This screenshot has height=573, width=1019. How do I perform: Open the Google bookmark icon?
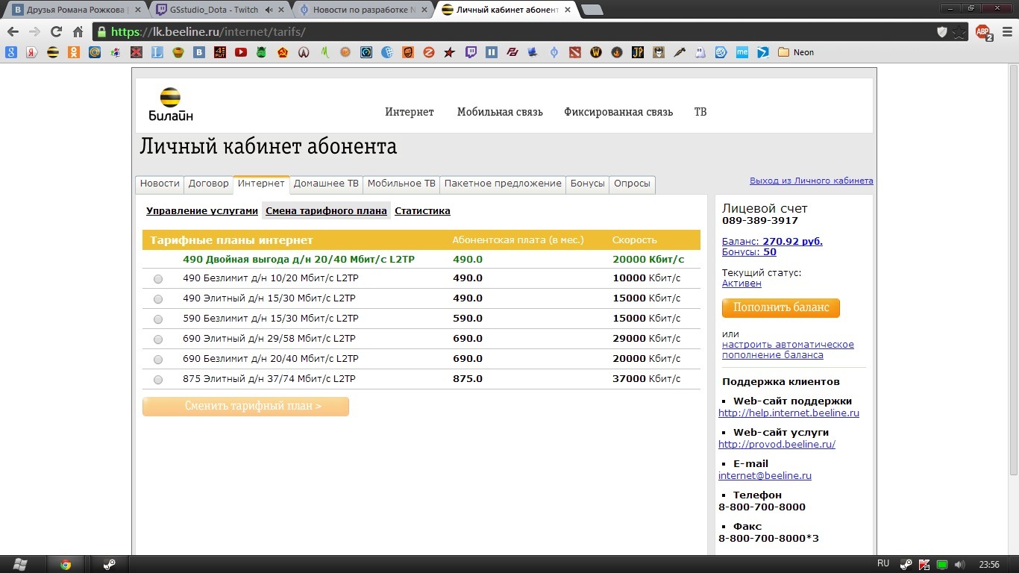click(x=10, y=52)
